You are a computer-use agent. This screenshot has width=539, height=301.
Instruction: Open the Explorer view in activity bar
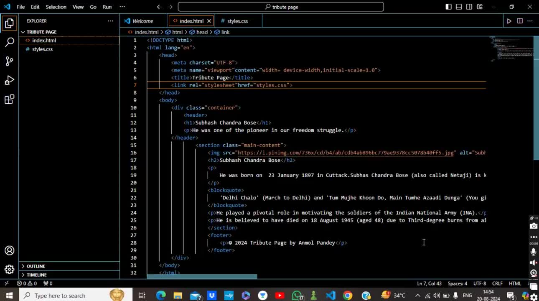pos(9,23)
